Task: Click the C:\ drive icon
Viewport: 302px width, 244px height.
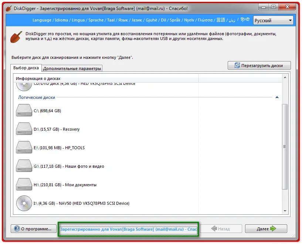Action: point(24,110)
